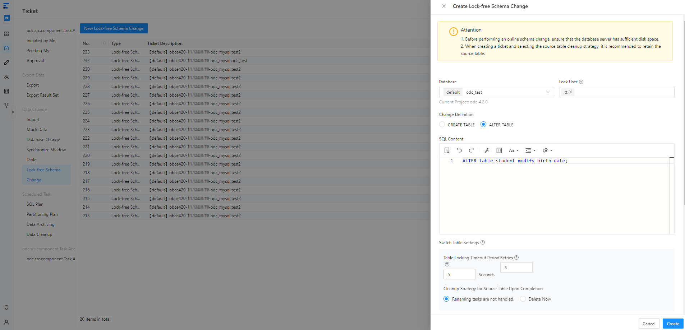The width and height of the screenshot is (685, 330).
Task: Expand the indent options dropdown
Action: [530, 150]
